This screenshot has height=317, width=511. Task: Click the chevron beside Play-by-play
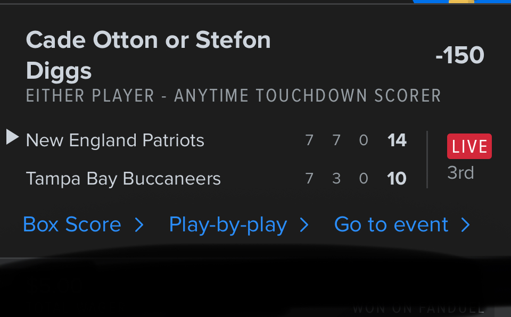304,225
